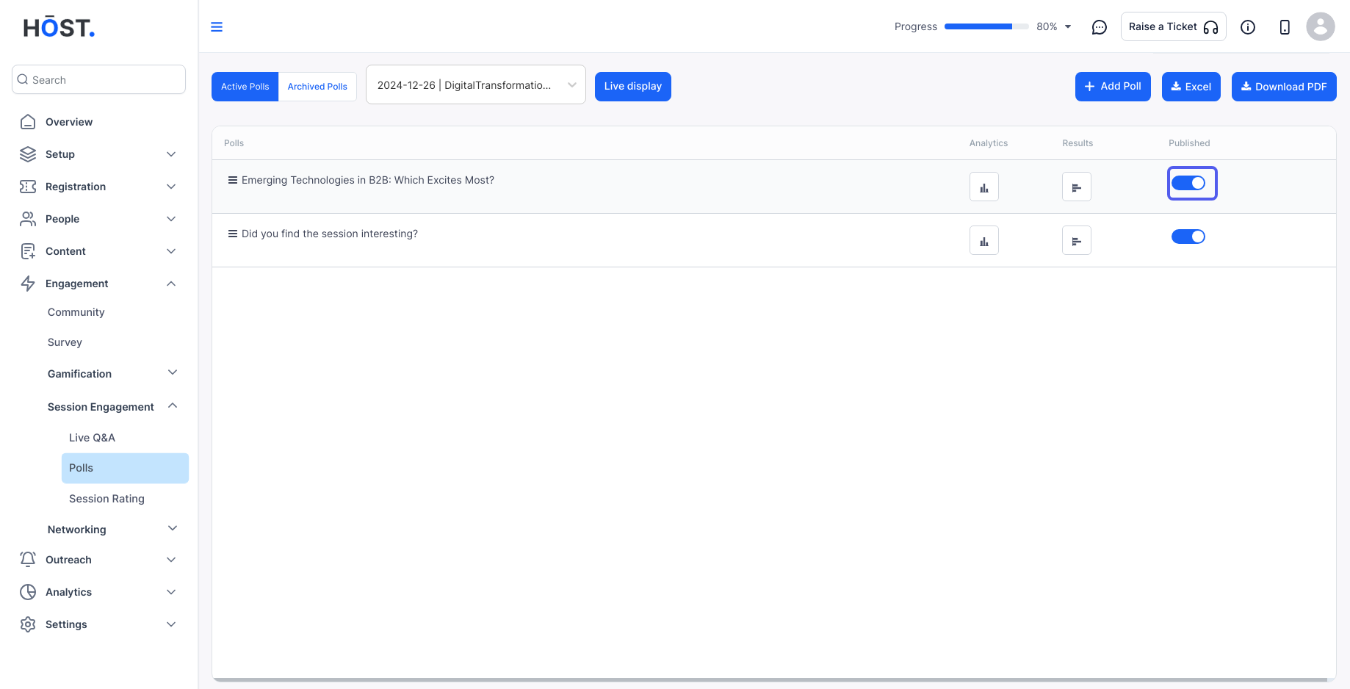Viewport: 1350px width, 689px height.
Task: Click the Progress bar
Action: tap(986, 26)
